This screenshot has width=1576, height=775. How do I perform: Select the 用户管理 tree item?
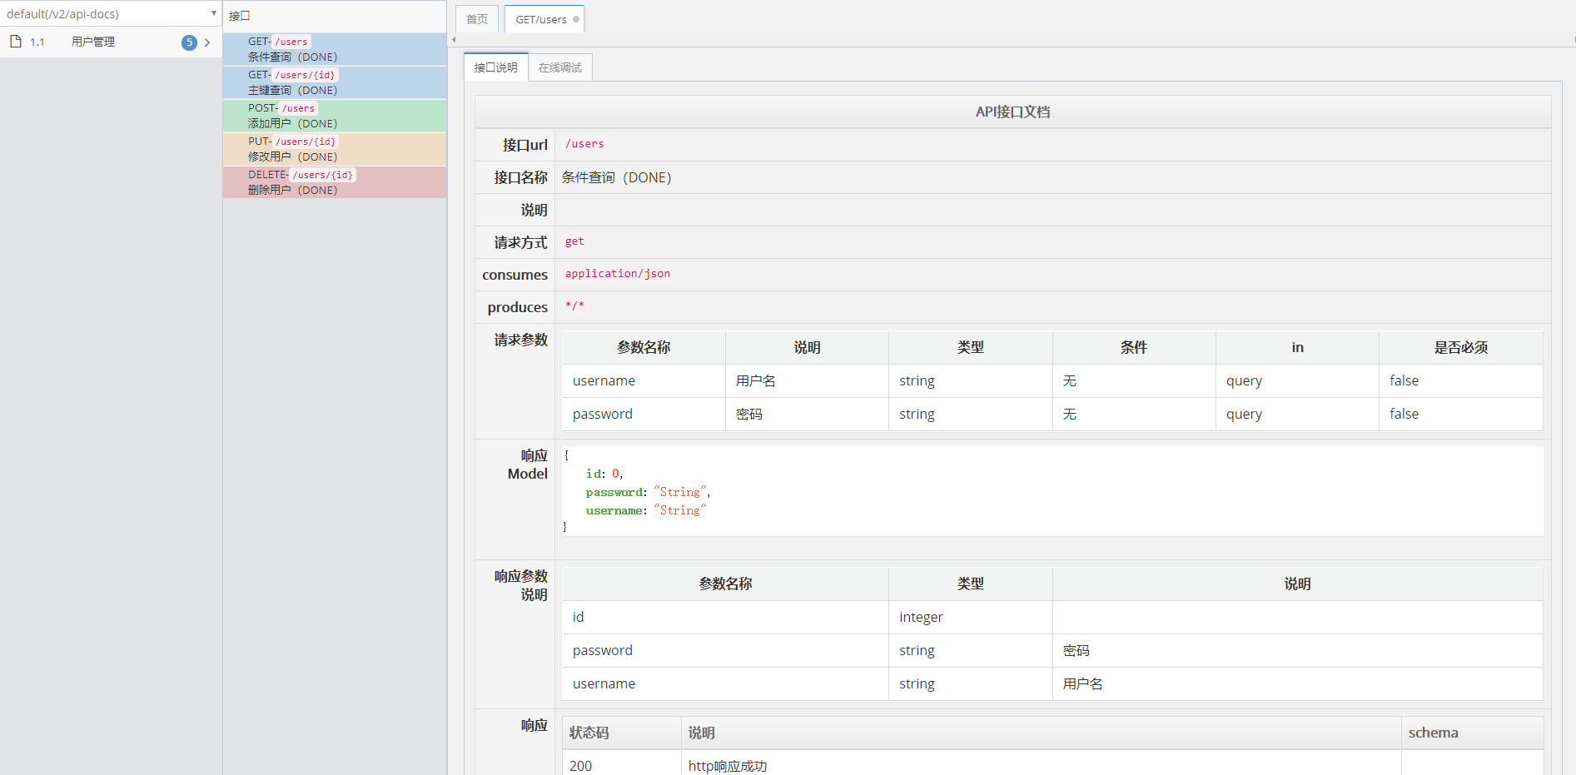pyautogui.click(x=93, y=42)
